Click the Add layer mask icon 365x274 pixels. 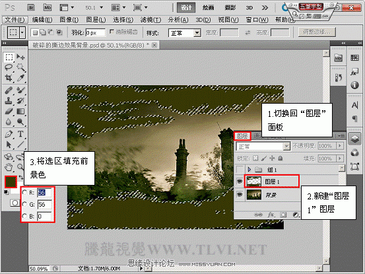283,215
